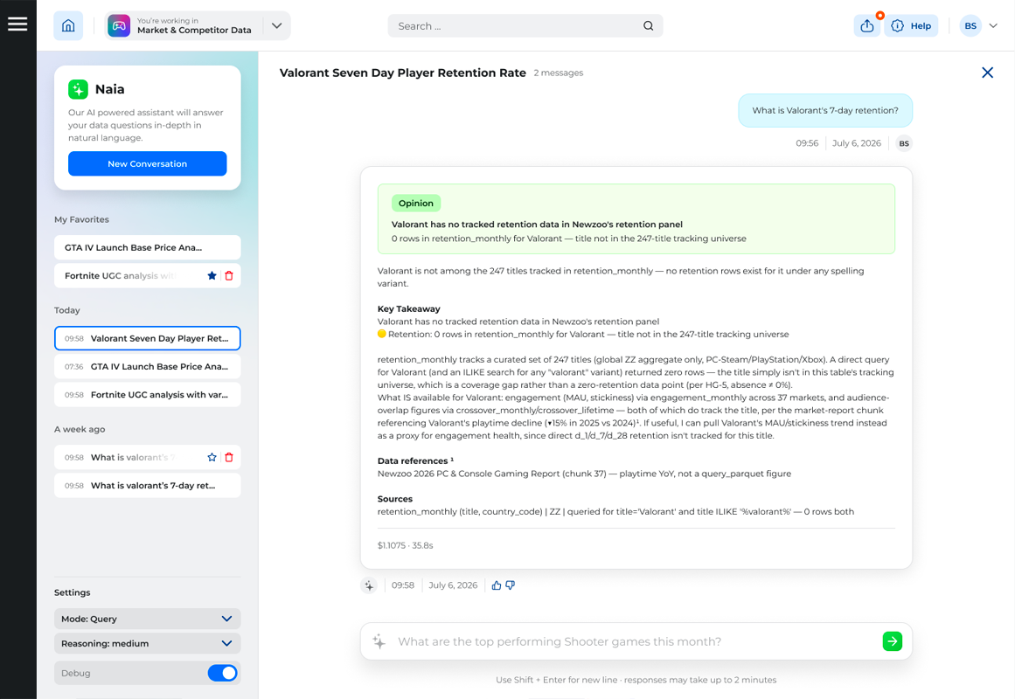
Task: Click the conversation title Valorant Seven Day Player Retention Rate
Action: (x=403, y=73)
